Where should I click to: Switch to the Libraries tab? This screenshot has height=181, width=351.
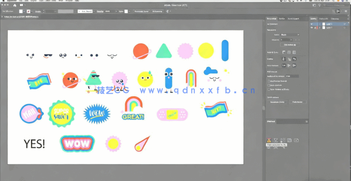click(335, 18)
